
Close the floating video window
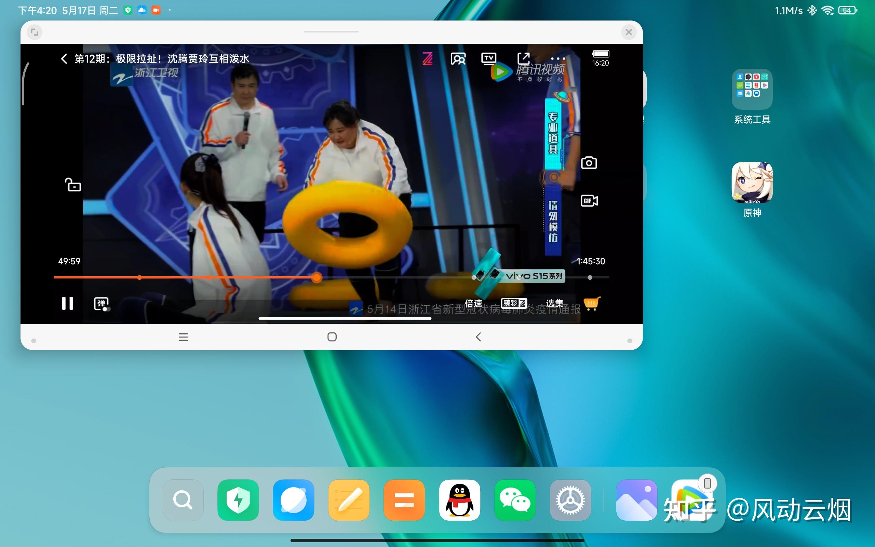coord(629,32)
